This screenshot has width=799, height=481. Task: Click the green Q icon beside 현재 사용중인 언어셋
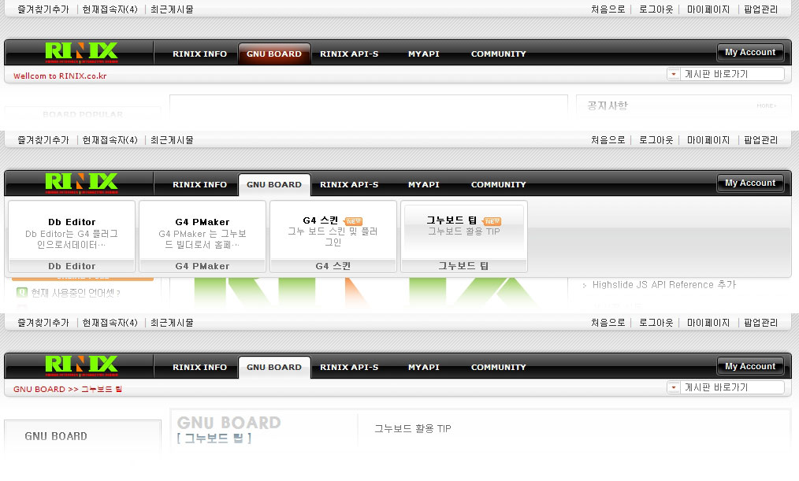tap(22, 292)
